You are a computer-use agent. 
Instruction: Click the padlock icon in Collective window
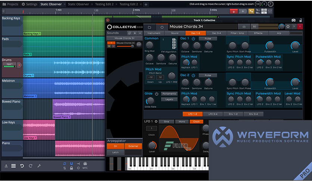click(301, 20)
